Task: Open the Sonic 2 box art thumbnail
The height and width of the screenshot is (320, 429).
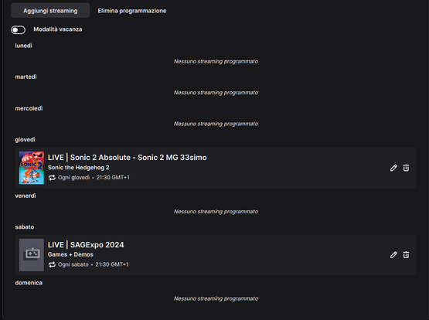Action: [x=32, y=168]
